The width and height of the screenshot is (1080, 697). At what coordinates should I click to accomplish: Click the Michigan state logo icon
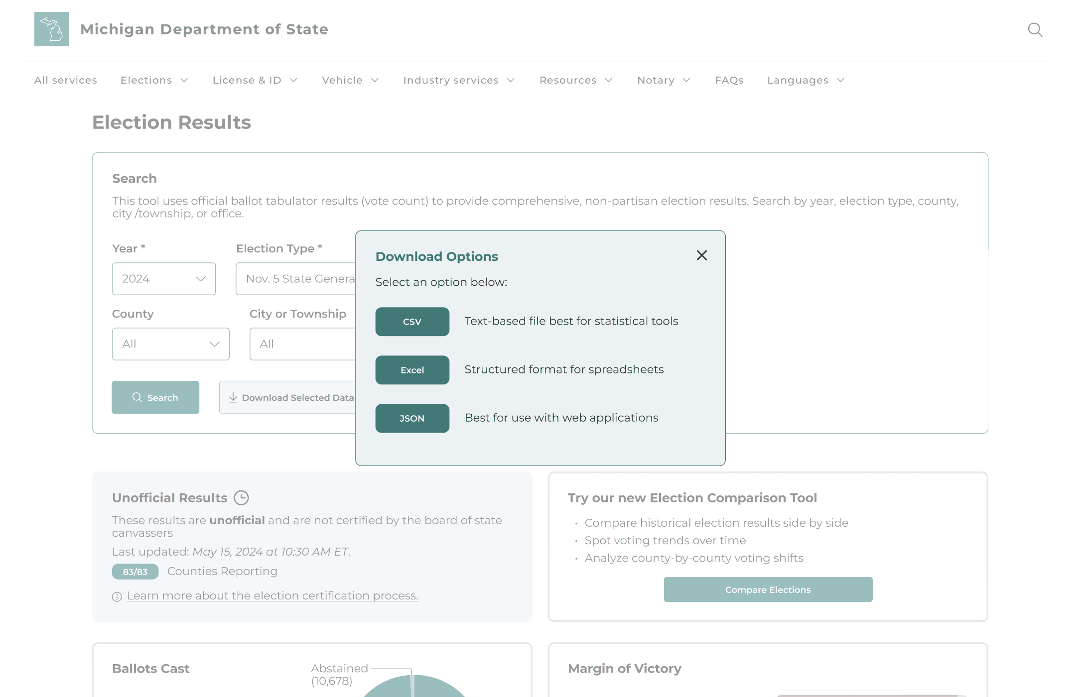[51, 29]
